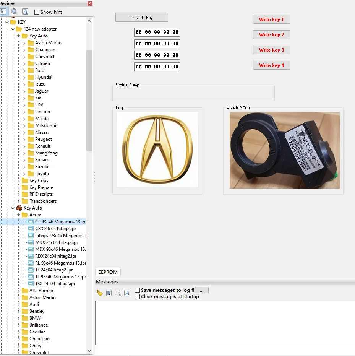Clear messages with the broom icon
The image size is (355, 356).
pos(100,293)
